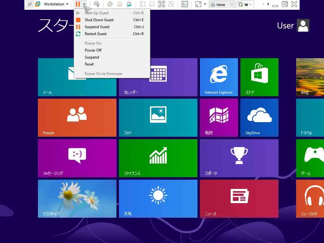This screenshot has width=324, height=243.
Task: Choose Restart Guest from menu
Action: click(112, 34)
